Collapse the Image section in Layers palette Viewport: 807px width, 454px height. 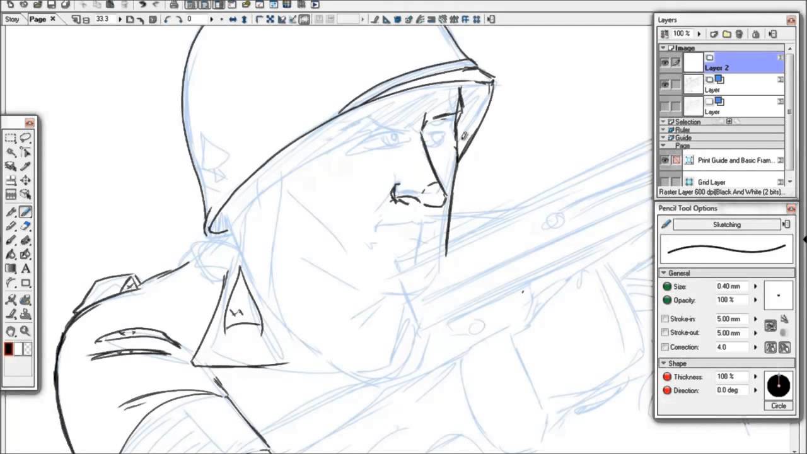click(663, 48)
